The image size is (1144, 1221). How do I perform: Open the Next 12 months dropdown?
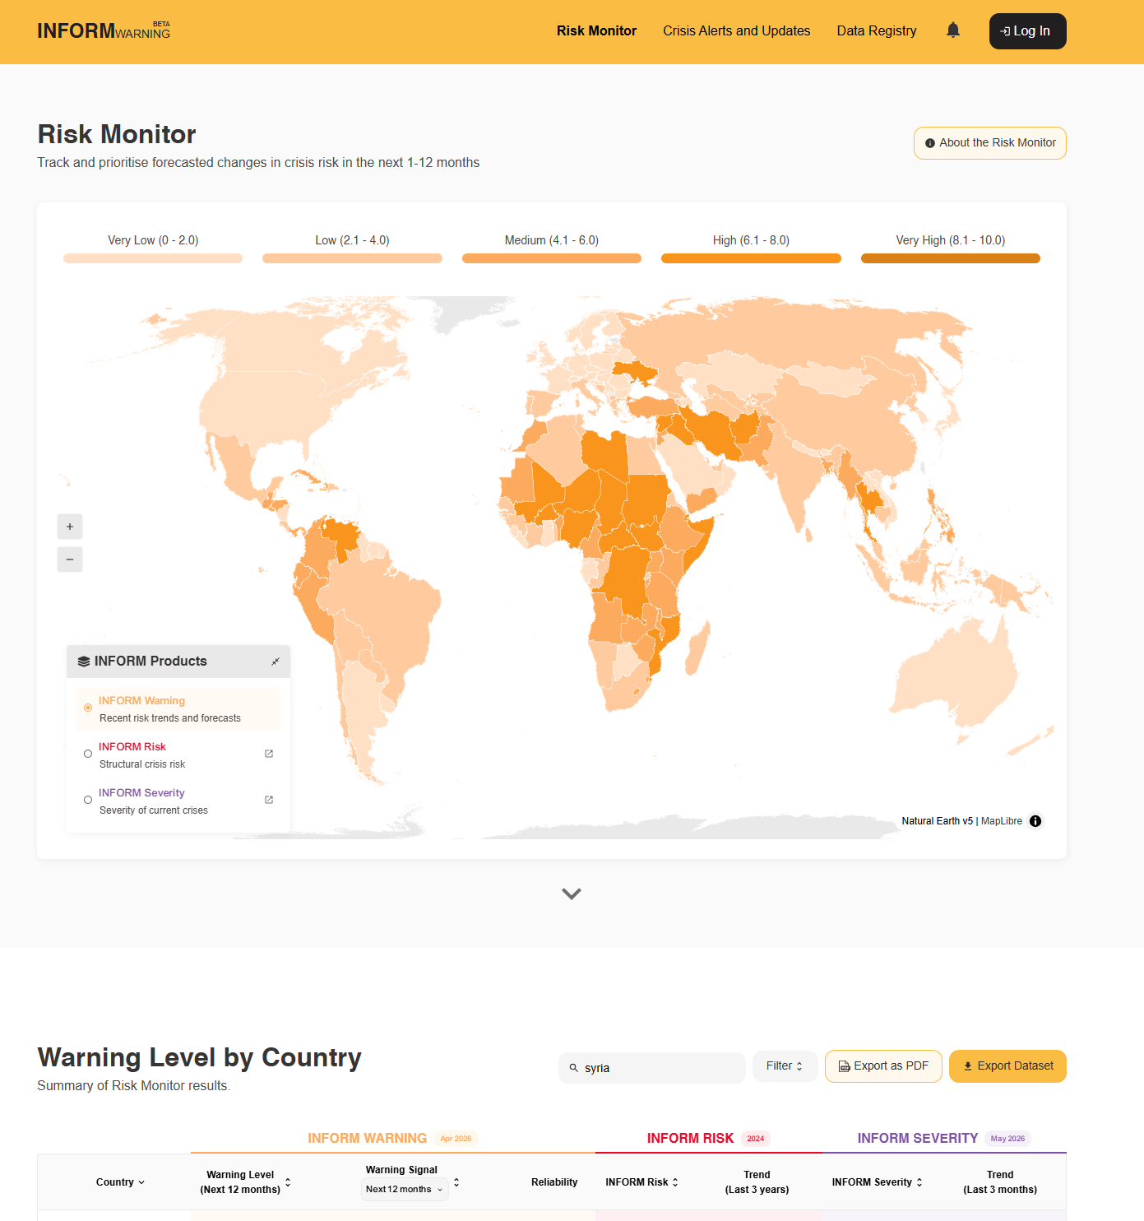coord(405,1190)
